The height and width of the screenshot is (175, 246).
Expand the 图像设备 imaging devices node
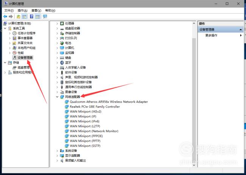point(57,92)
